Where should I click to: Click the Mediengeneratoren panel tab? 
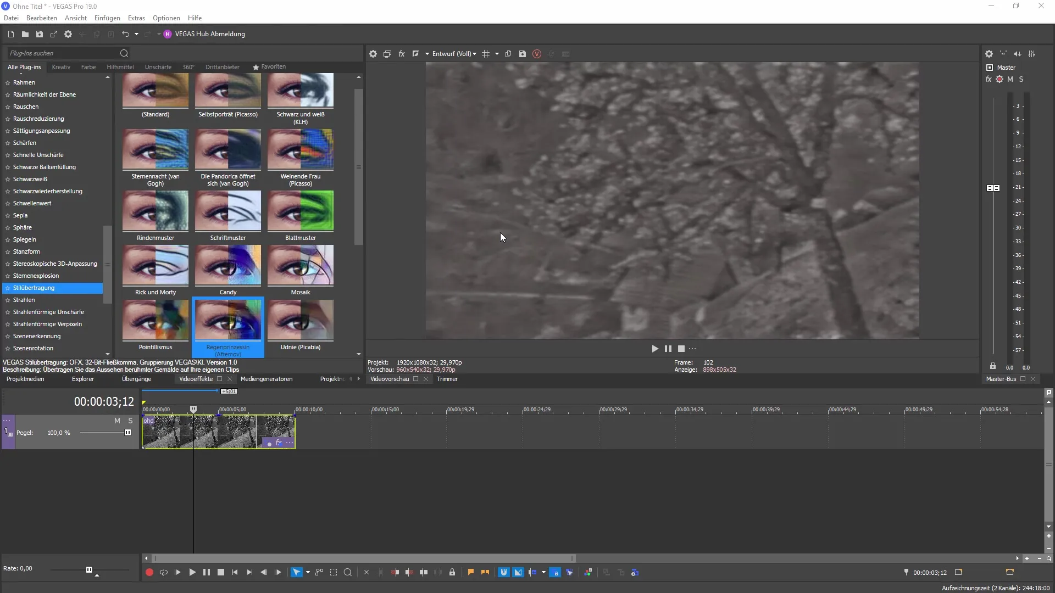265,379
